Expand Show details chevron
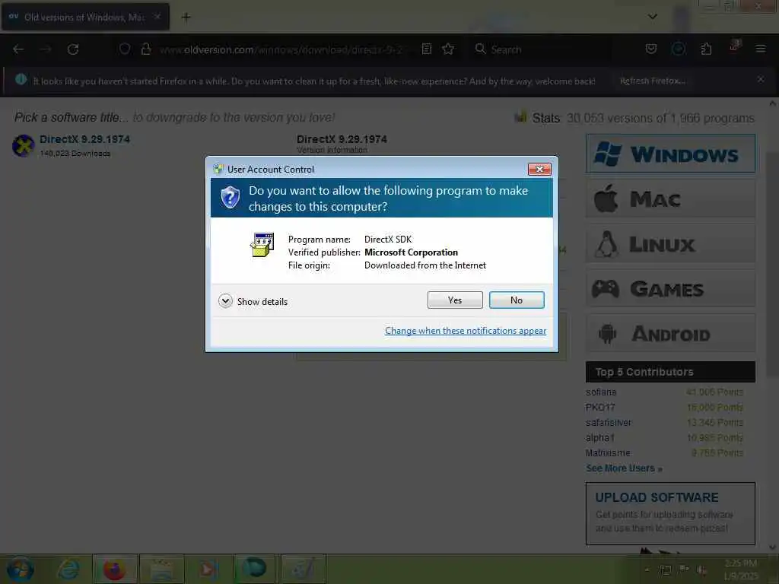Viewport: 779px width, 584px height. tap(225, 301)
